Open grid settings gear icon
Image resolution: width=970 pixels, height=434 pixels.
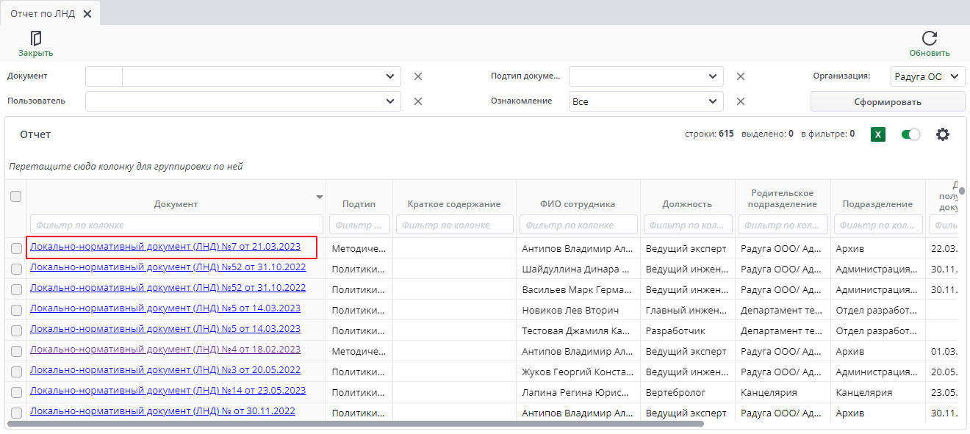pos(943,134)
